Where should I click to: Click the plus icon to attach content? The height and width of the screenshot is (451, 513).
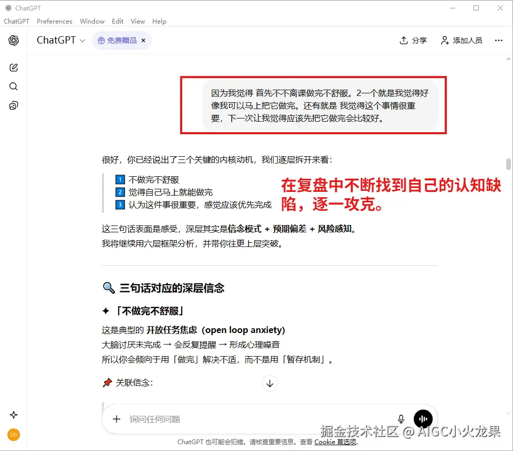[117, 418]
